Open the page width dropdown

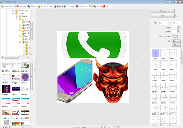pyautogui.click(x=167, y=23)
